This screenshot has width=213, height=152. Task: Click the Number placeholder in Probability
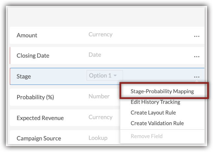[x=99, y=96]
